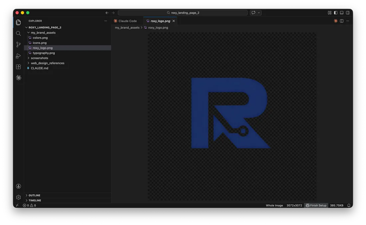Toggle the secondary sidebar layout button
Screen dimensions: 366x225
(x=348, y=13)
